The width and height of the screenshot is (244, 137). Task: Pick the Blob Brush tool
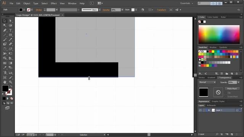5,44
